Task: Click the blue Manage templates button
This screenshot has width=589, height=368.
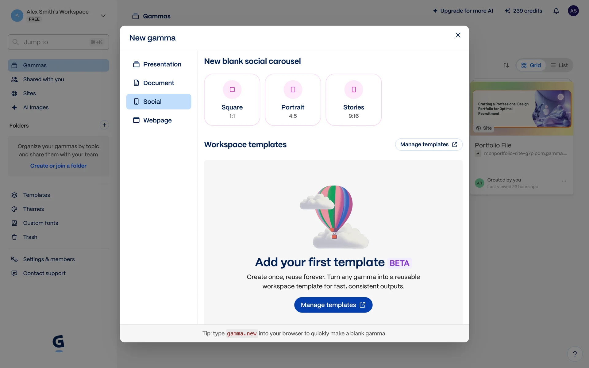Action: click(333, 305)
